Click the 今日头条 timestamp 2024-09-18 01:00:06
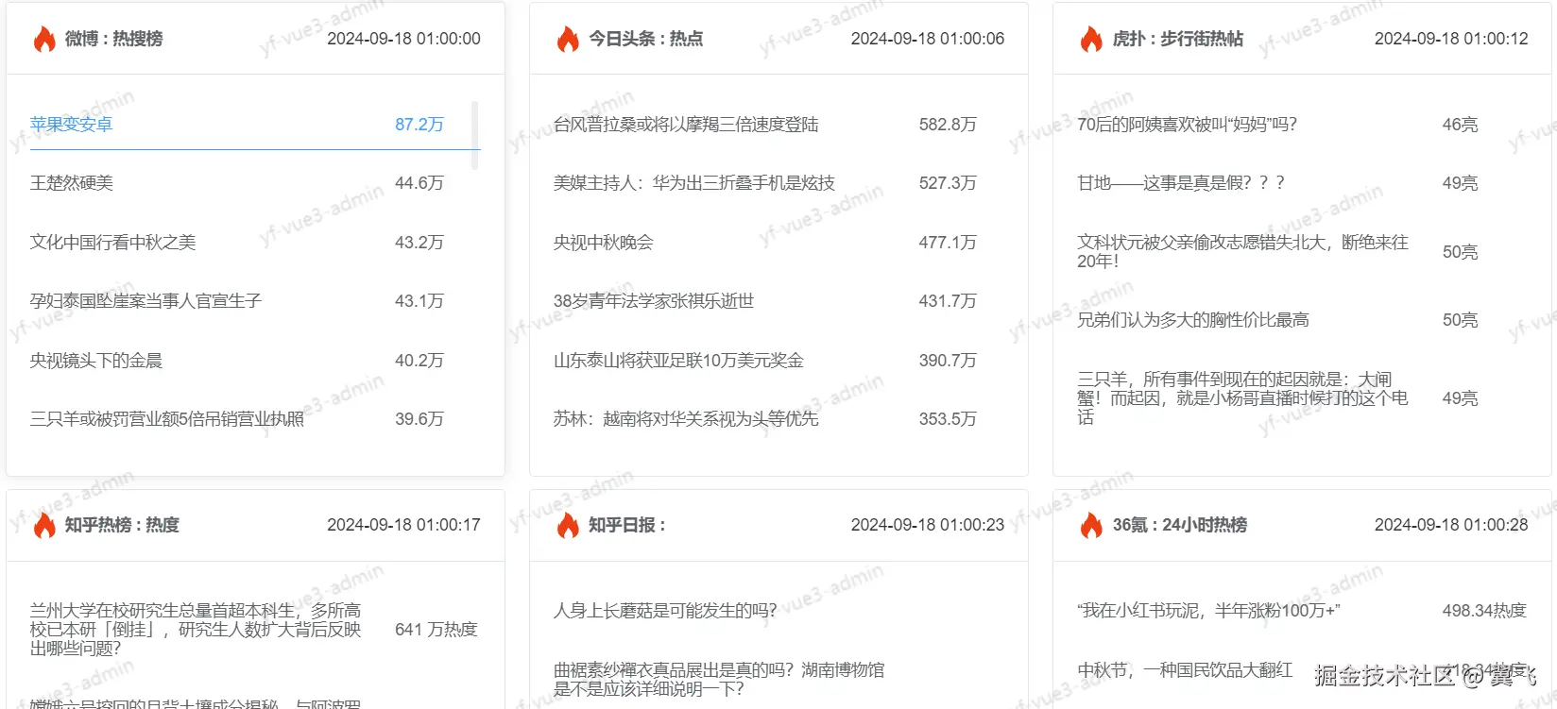The image size is (1557, 709). (x=927, y=39)
